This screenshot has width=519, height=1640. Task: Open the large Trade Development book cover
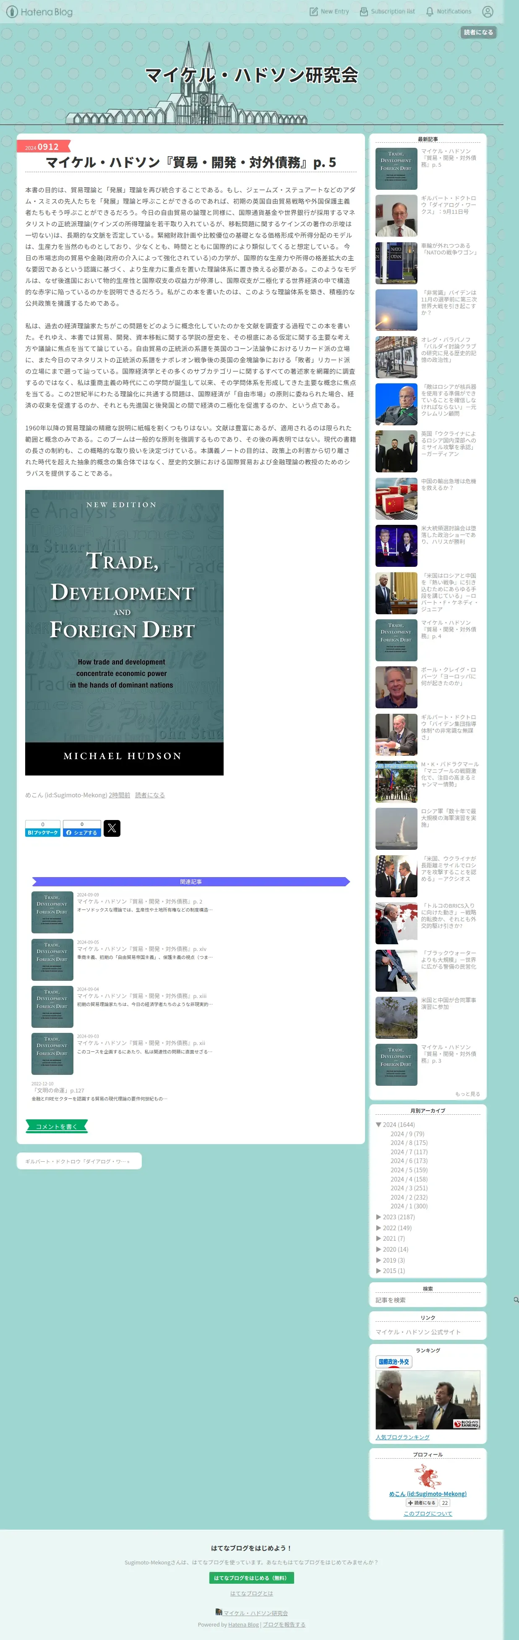coord(124,632)
